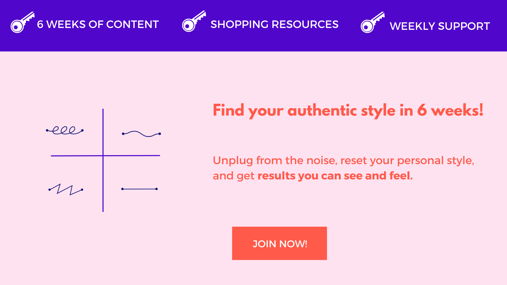Click the bold results you can see and feel text
This screenshot has width=507, height=285.
335,176
